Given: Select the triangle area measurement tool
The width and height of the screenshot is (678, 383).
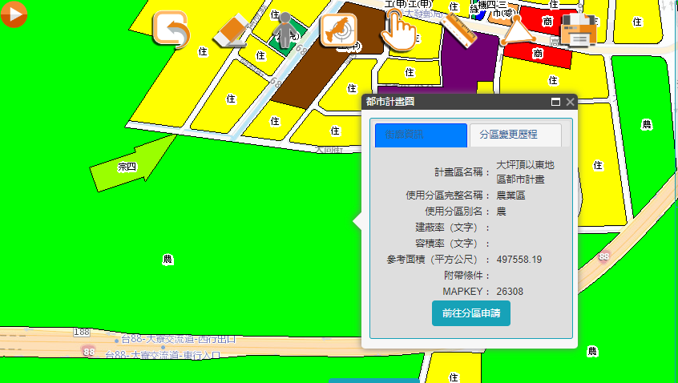Looking at the screenshot, I should [x=519, y=30].
